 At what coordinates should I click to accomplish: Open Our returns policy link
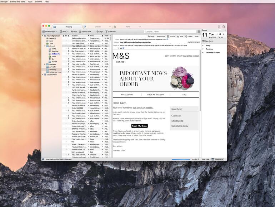click(x=180, y=126)
